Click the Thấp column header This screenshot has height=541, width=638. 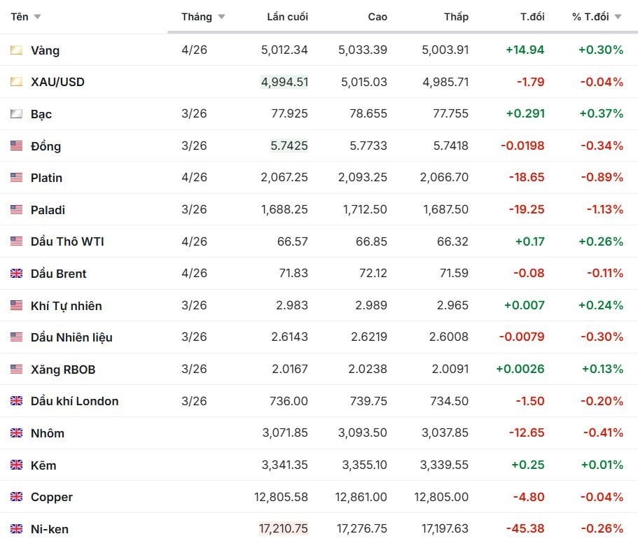[456, 17]
